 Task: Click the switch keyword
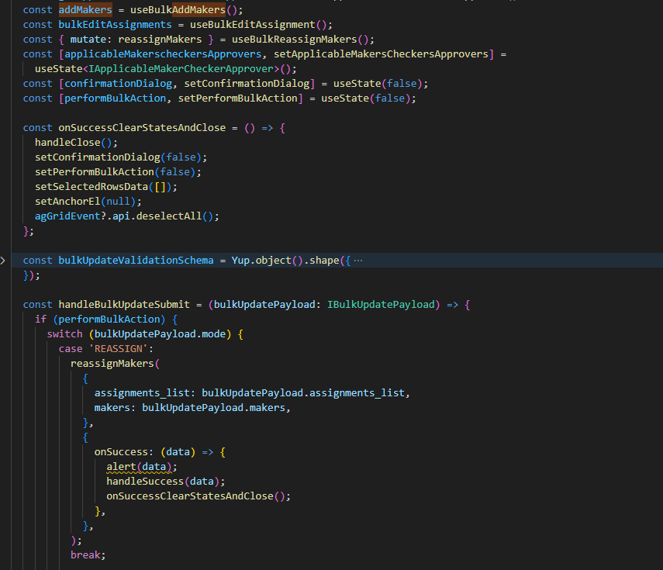[64, 334]
